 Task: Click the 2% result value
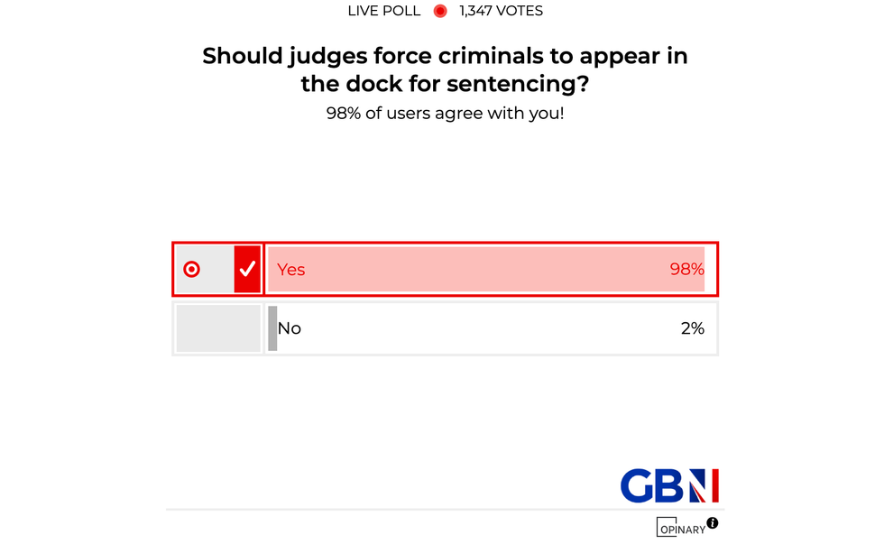692,328
